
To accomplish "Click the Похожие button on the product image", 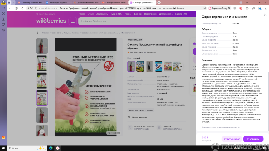I will point(114,133).
